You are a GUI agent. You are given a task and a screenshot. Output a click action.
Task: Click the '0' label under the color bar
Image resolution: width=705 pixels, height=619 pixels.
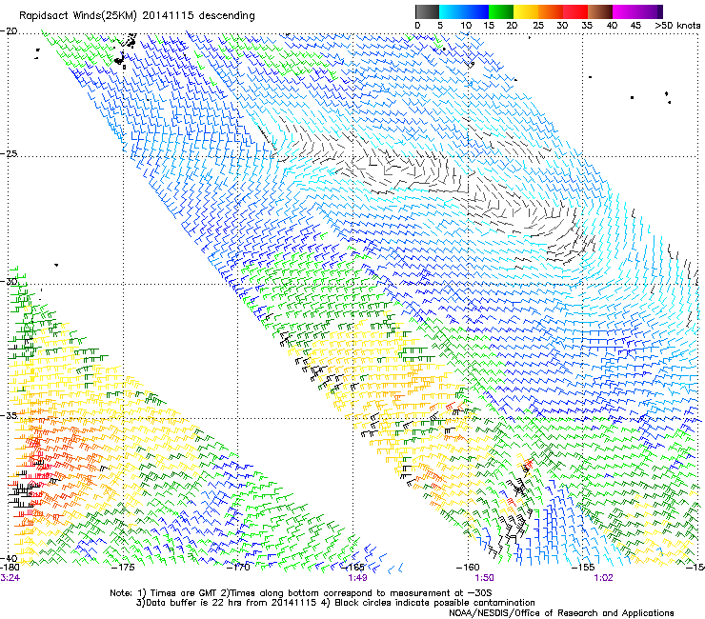pos(417,26)
